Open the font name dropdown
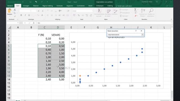This screenshot has height=101, width=180. pos(30,11)
